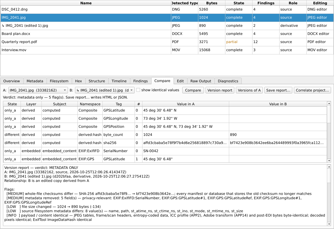The width and height of the screenshot is (334, 229).
Task: Click the Versions of A button
Action: tap(249, 90)
